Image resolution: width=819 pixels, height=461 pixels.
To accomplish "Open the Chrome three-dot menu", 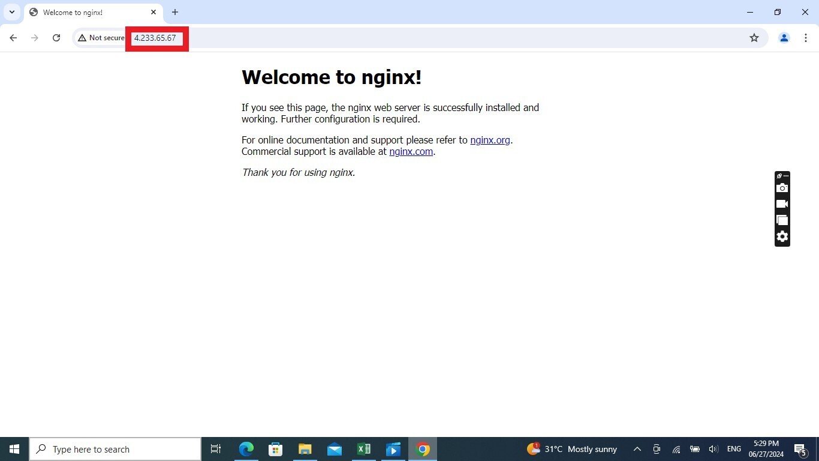I will coord(806,38).
